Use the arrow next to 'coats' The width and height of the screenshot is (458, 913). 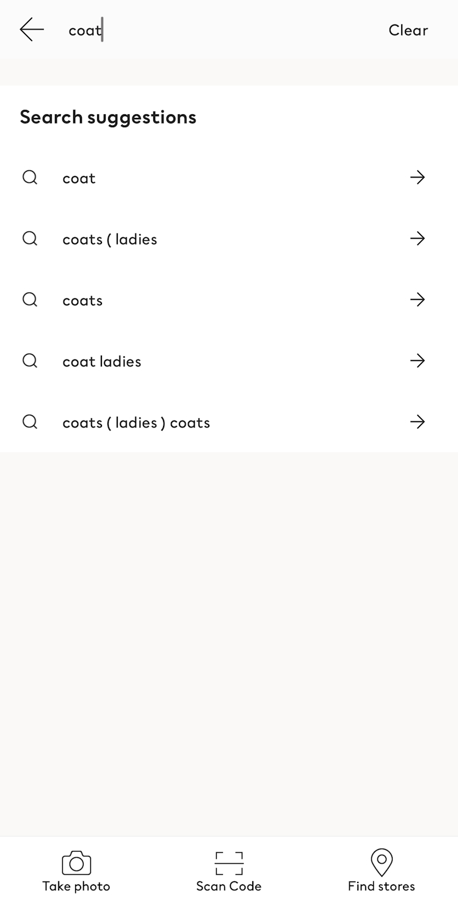(418, 299)
